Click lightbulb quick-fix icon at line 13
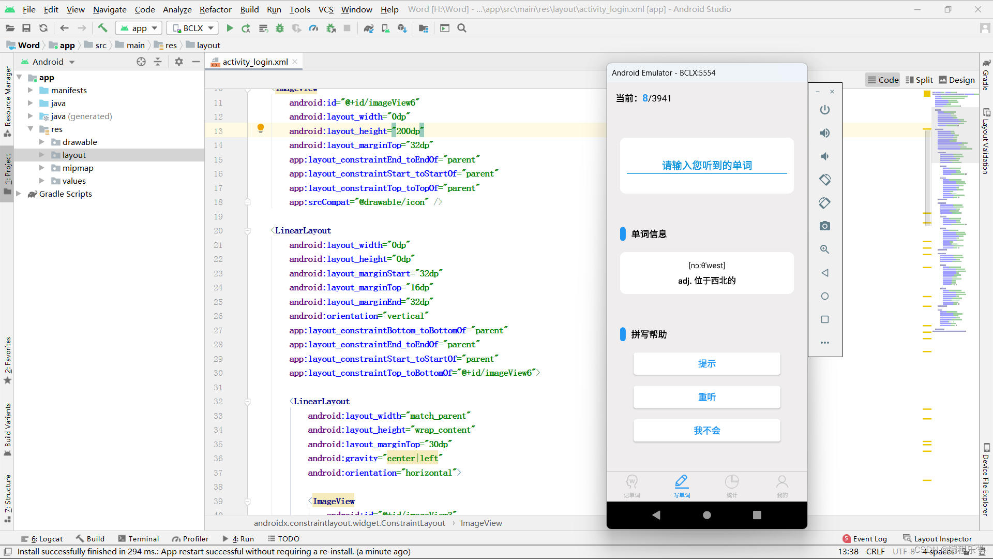The image size is (993, 559). (261, 128)
